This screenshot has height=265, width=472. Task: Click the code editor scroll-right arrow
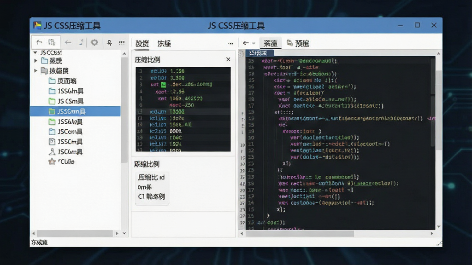[x=431, y=233]
